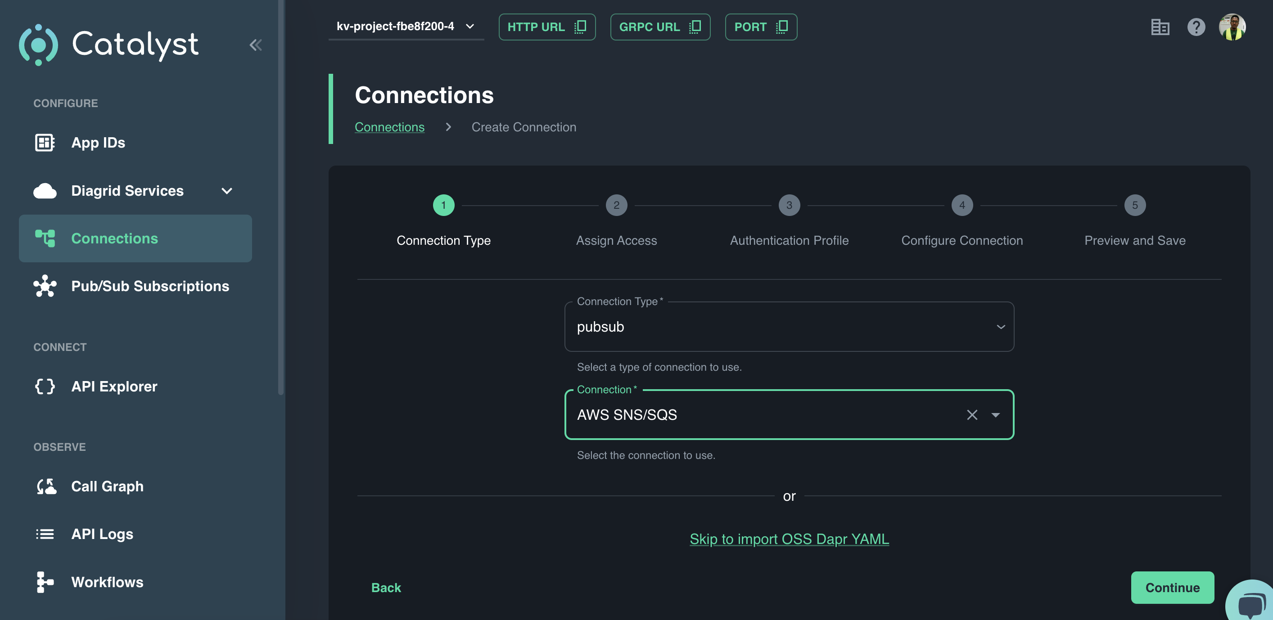Open the kv-project project selector dropdown
1273x620 pixels.
click(405, 26)
